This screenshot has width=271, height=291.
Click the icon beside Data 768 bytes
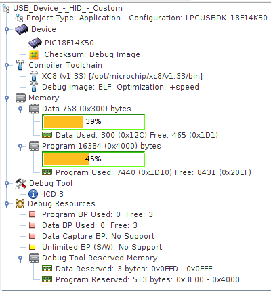click(x=34, y=109)
